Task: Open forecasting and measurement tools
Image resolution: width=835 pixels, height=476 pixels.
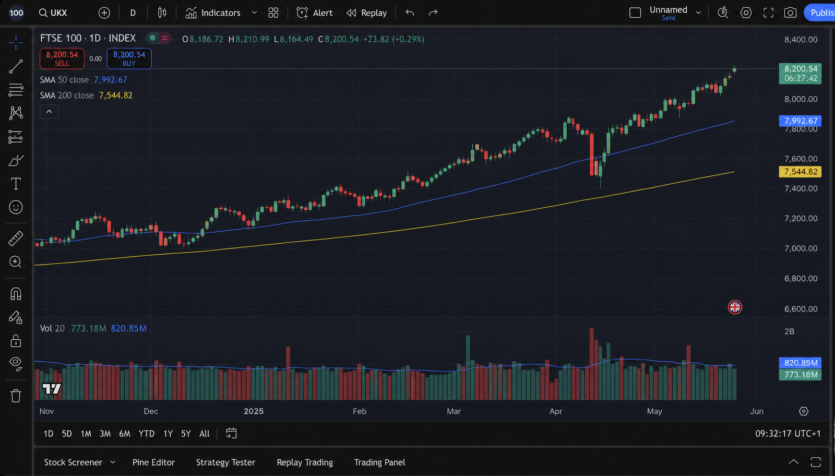Action: click(x=16, y=137)
